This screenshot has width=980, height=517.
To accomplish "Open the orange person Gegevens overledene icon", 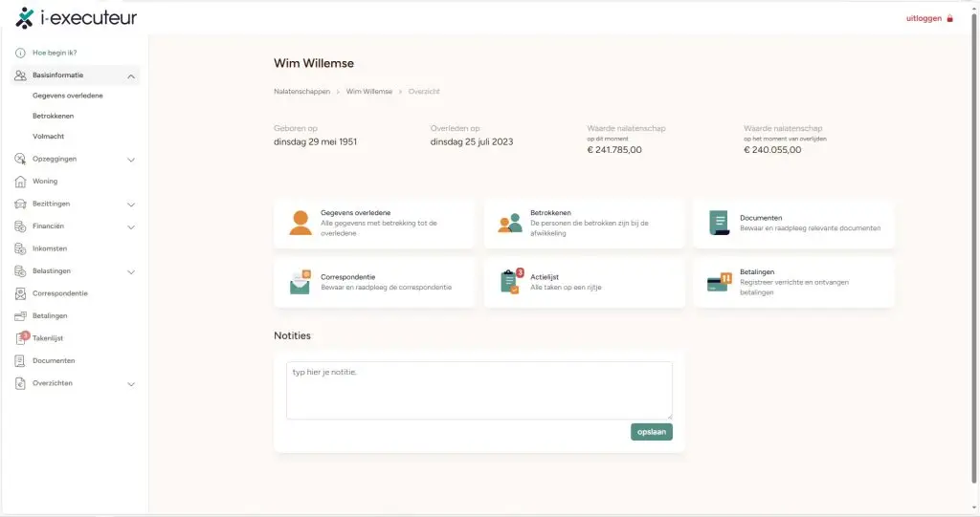I will pyautogui.click(x=301, y=223).
